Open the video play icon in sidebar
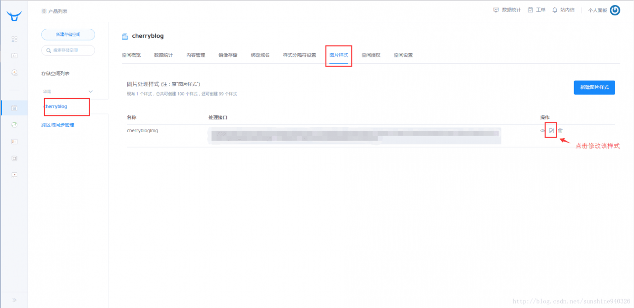This screenshot has width=634, height=308. coord(14,175)
